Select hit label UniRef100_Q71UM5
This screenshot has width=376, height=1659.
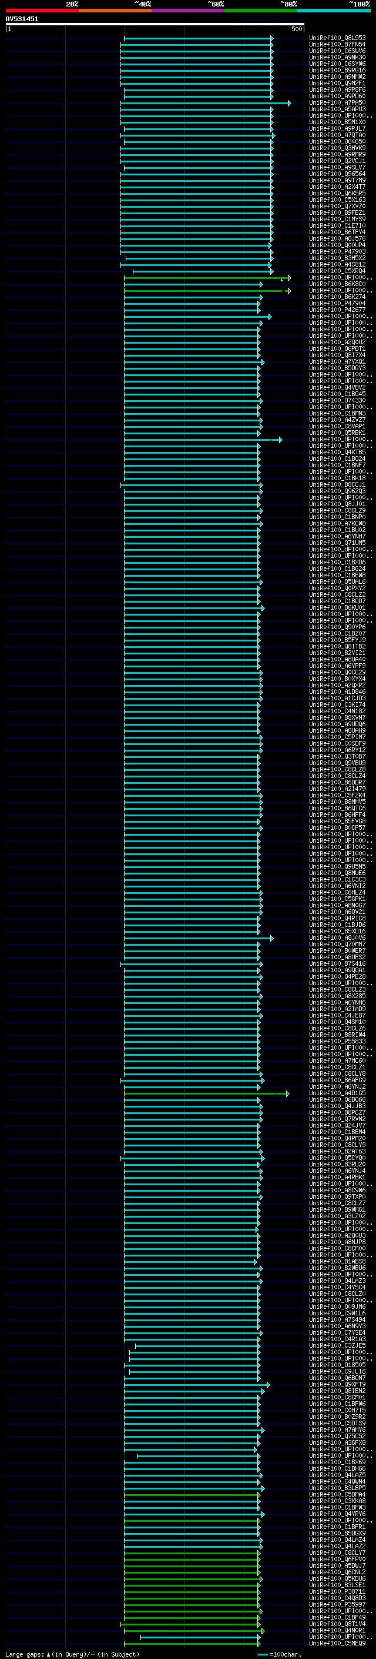click(337, 543)
